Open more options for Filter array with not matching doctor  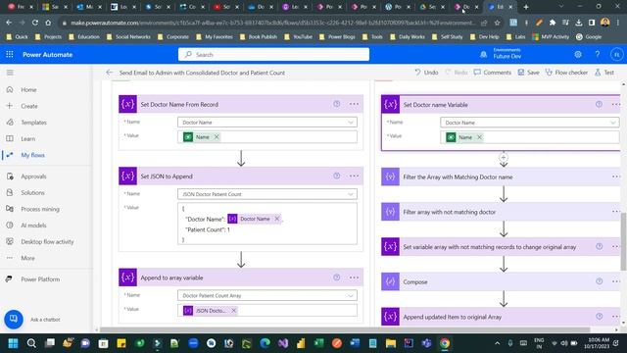click(x=615, y=212)
